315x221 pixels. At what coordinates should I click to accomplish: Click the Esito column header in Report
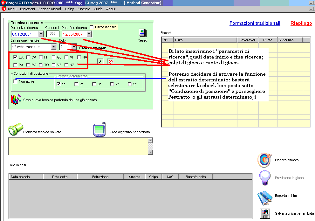point(205,40)
